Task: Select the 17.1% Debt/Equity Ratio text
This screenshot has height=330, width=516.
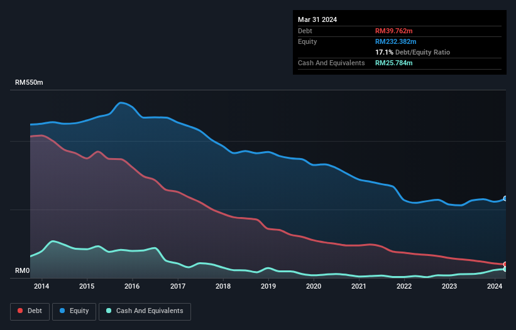Action: (x=412, y=52)
